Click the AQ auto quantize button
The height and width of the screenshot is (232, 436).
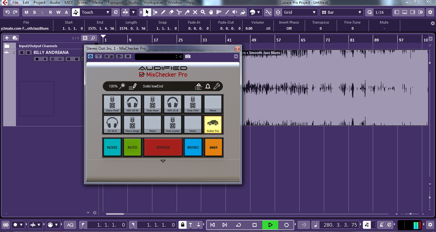point(70,225)
